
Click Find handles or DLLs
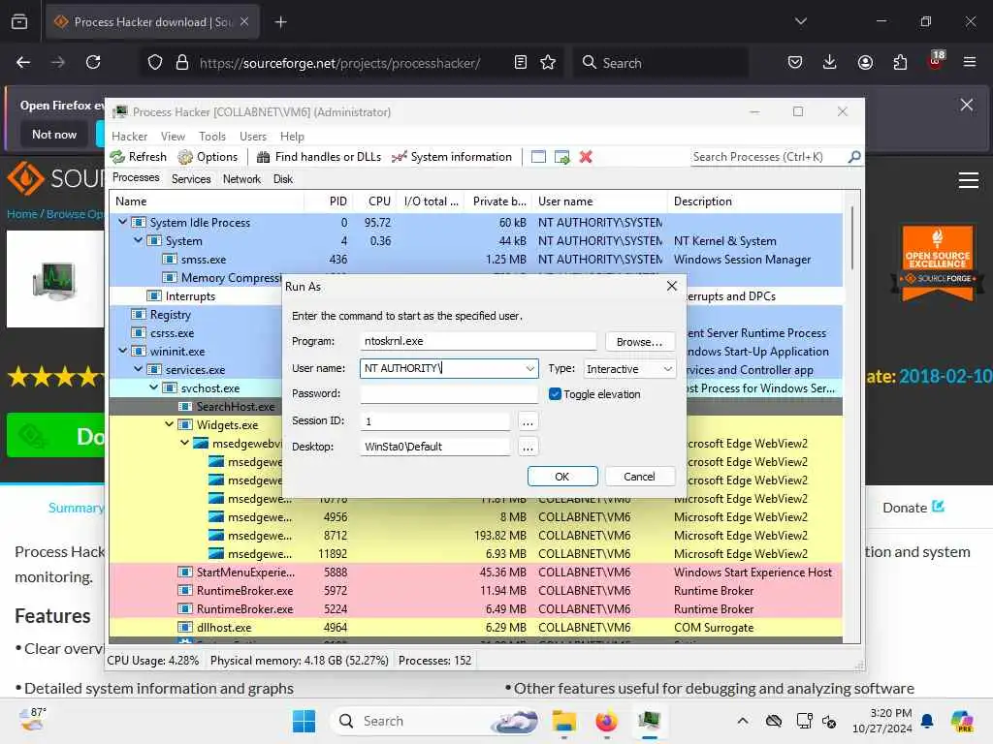pos(318,157)
